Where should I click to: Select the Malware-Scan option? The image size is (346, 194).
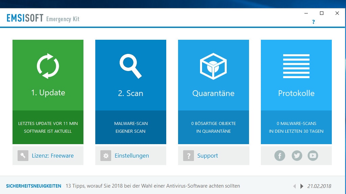pyautogui.click(x=131, y=123)
